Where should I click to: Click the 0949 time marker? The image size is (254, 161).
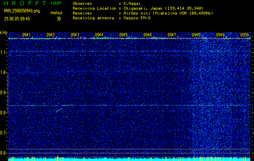220,35
